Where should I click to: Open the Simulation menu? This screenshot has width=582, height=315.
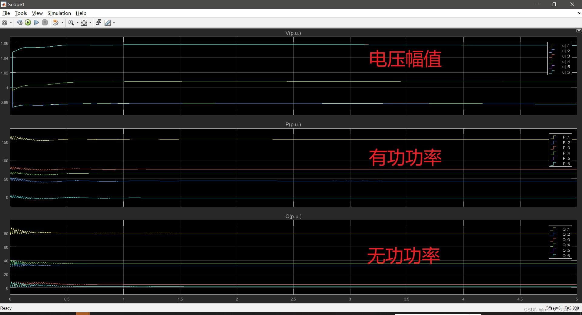59,13
